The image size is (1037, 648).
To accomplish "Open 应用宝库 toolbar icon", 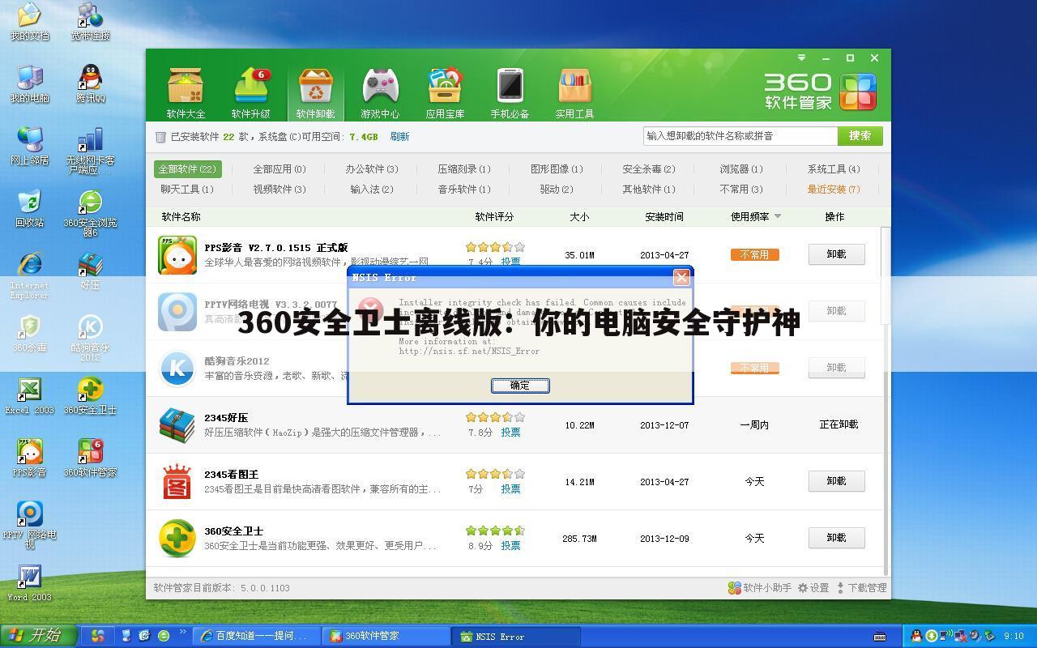I will (x=445, y=92).
